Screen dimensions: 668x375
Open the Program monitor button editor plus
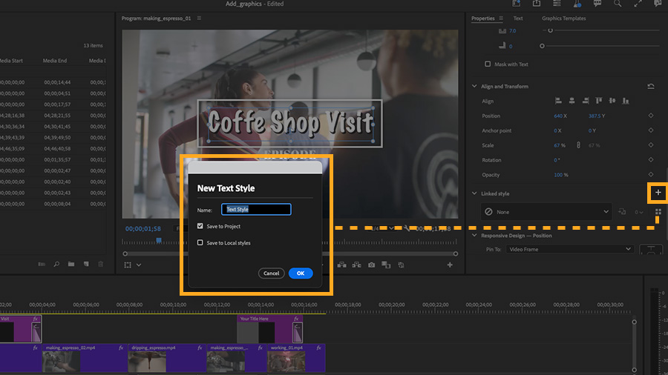(450, 265)
